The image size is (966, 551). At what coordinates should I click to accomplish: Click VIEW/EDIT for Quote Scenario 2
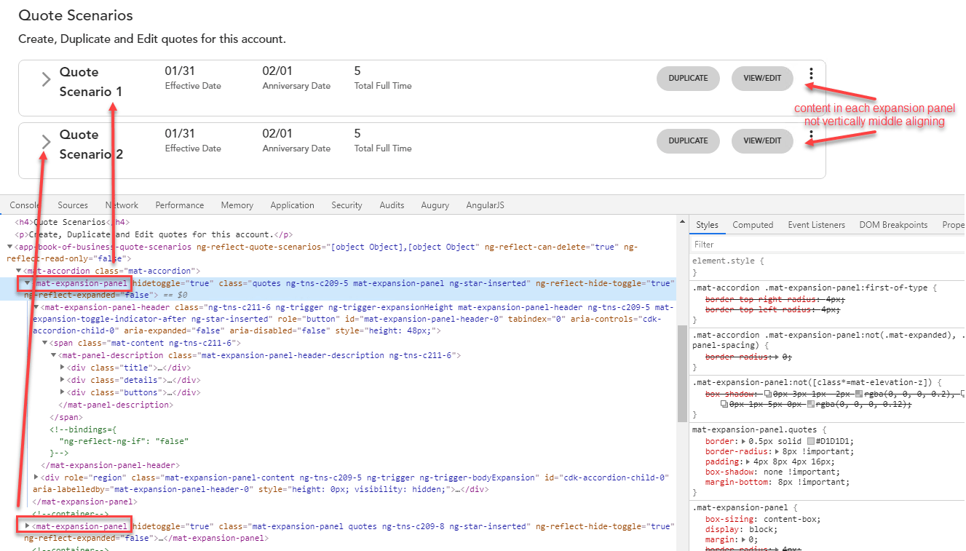point(761,140)
